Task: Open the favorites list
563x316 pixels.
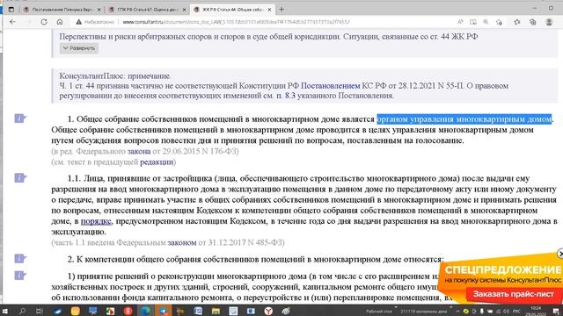Action: click(517, 22)
